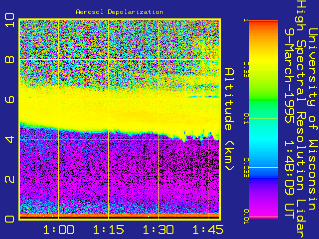The width and height of the screenshot is (319, 239).
Task: Click the color bar label 0.32
Action: 246,70
